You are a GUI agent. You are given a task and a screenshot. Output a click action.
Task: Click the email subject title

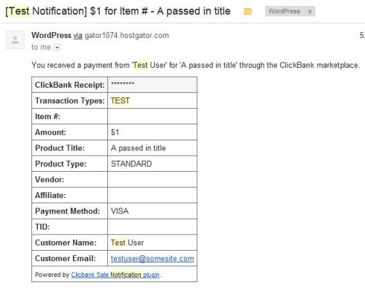[x=118, y=11]
